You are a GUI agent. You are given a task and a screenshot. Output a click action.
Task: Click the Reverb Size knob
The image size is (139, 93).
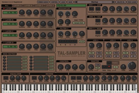[x=52, y=78]
